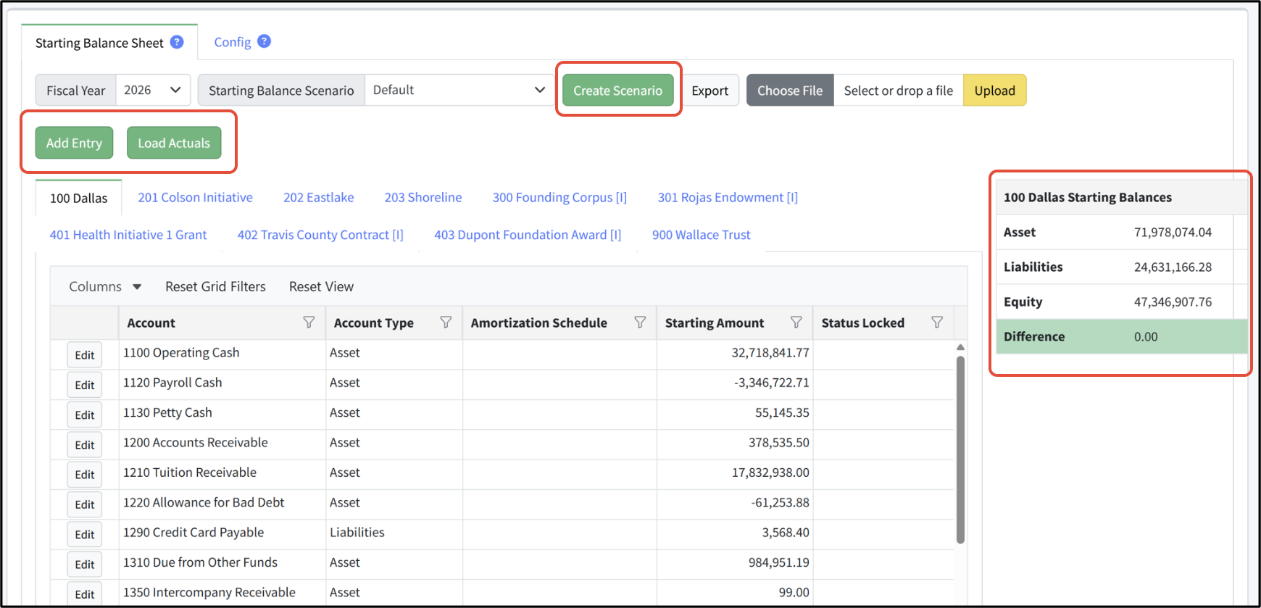The image size is (1261, 608).
Task: Open the 201 Colson Initiative tab
Action: [196, 197]
